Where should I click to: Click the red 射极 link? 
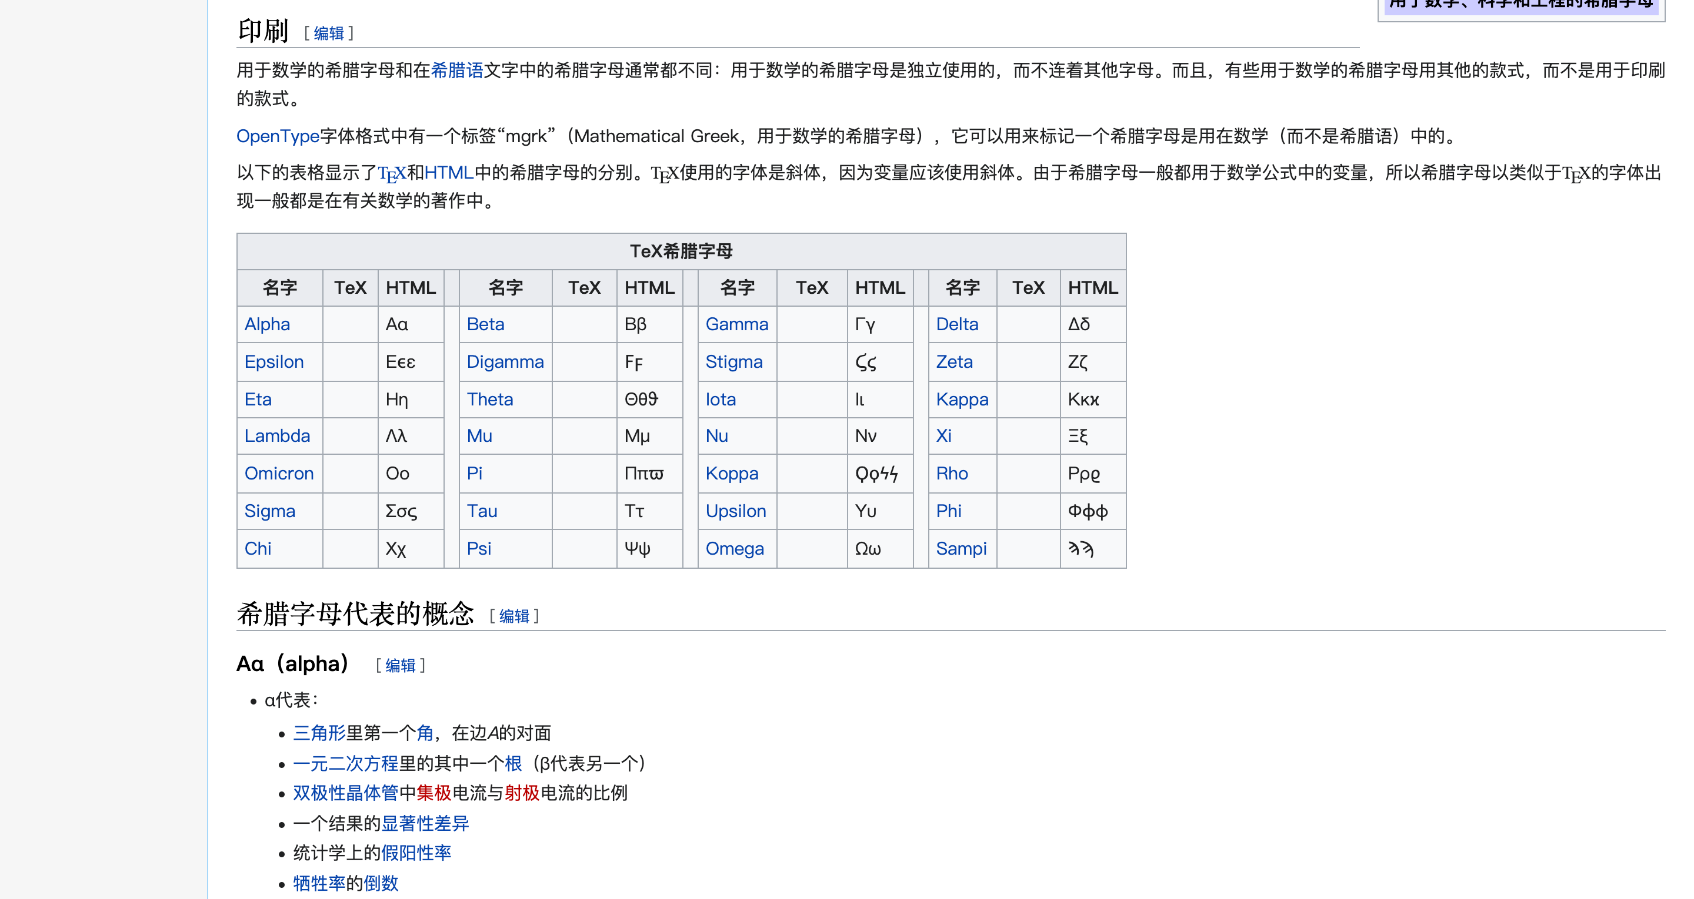pyautogui.click(x=522, y=793)
